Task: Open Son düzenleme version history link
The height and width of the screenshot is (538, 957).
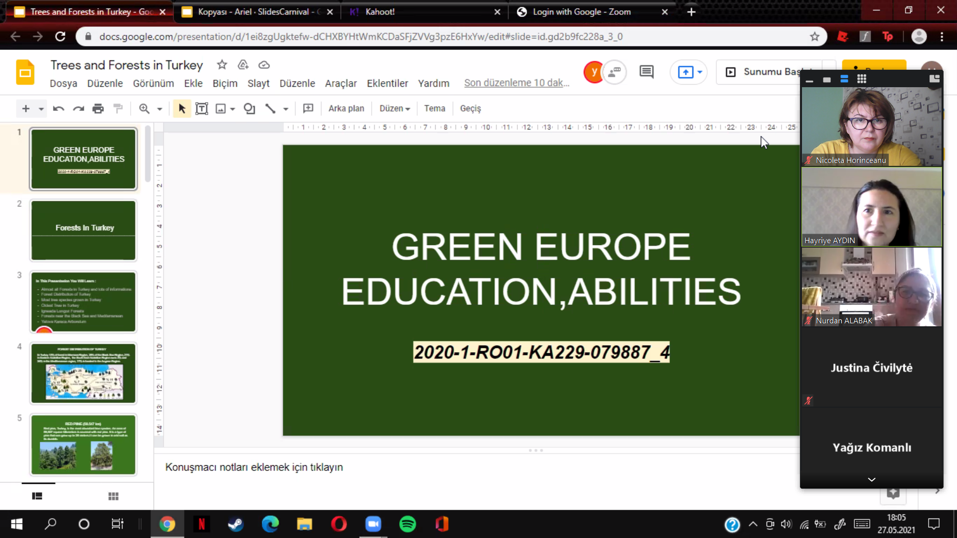Action: [x=516, y=83]
